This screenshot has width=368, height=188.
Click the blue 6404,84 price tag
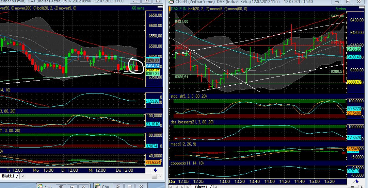pyautogui.click(x=153, y=66)
